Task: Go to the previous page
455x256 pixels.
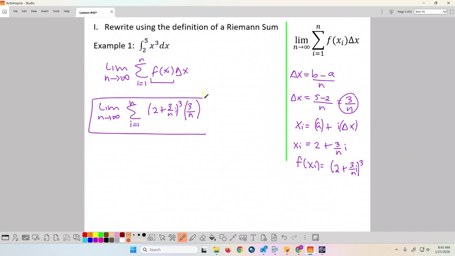Action: [46, 238]
